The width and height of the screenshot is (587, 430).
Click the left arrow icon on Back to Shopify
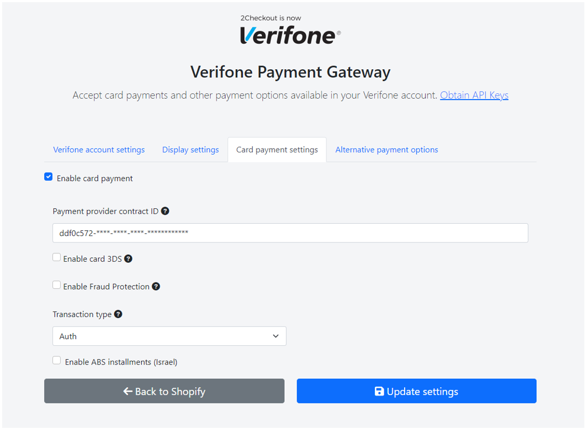pyautogui.click(x=127, y=392)
